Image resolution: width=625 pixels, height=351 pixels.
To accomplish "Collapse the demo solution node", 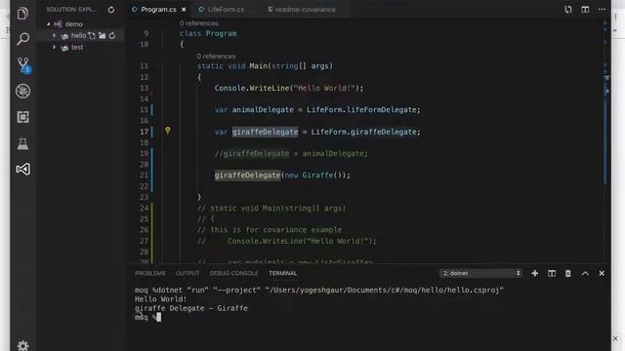I will click(x=49, y=24).
